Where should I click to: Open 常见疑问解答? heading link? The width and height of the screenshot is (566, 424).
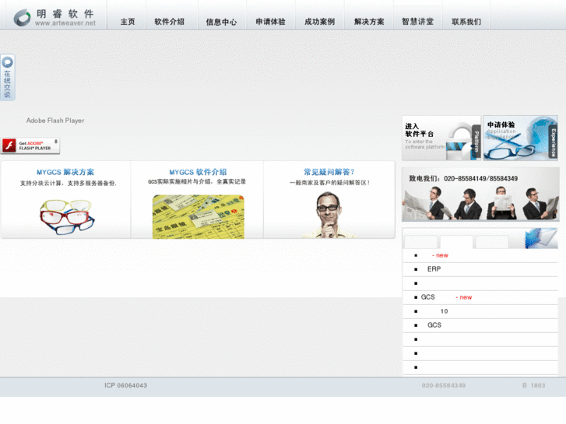(x=329, y=172)
